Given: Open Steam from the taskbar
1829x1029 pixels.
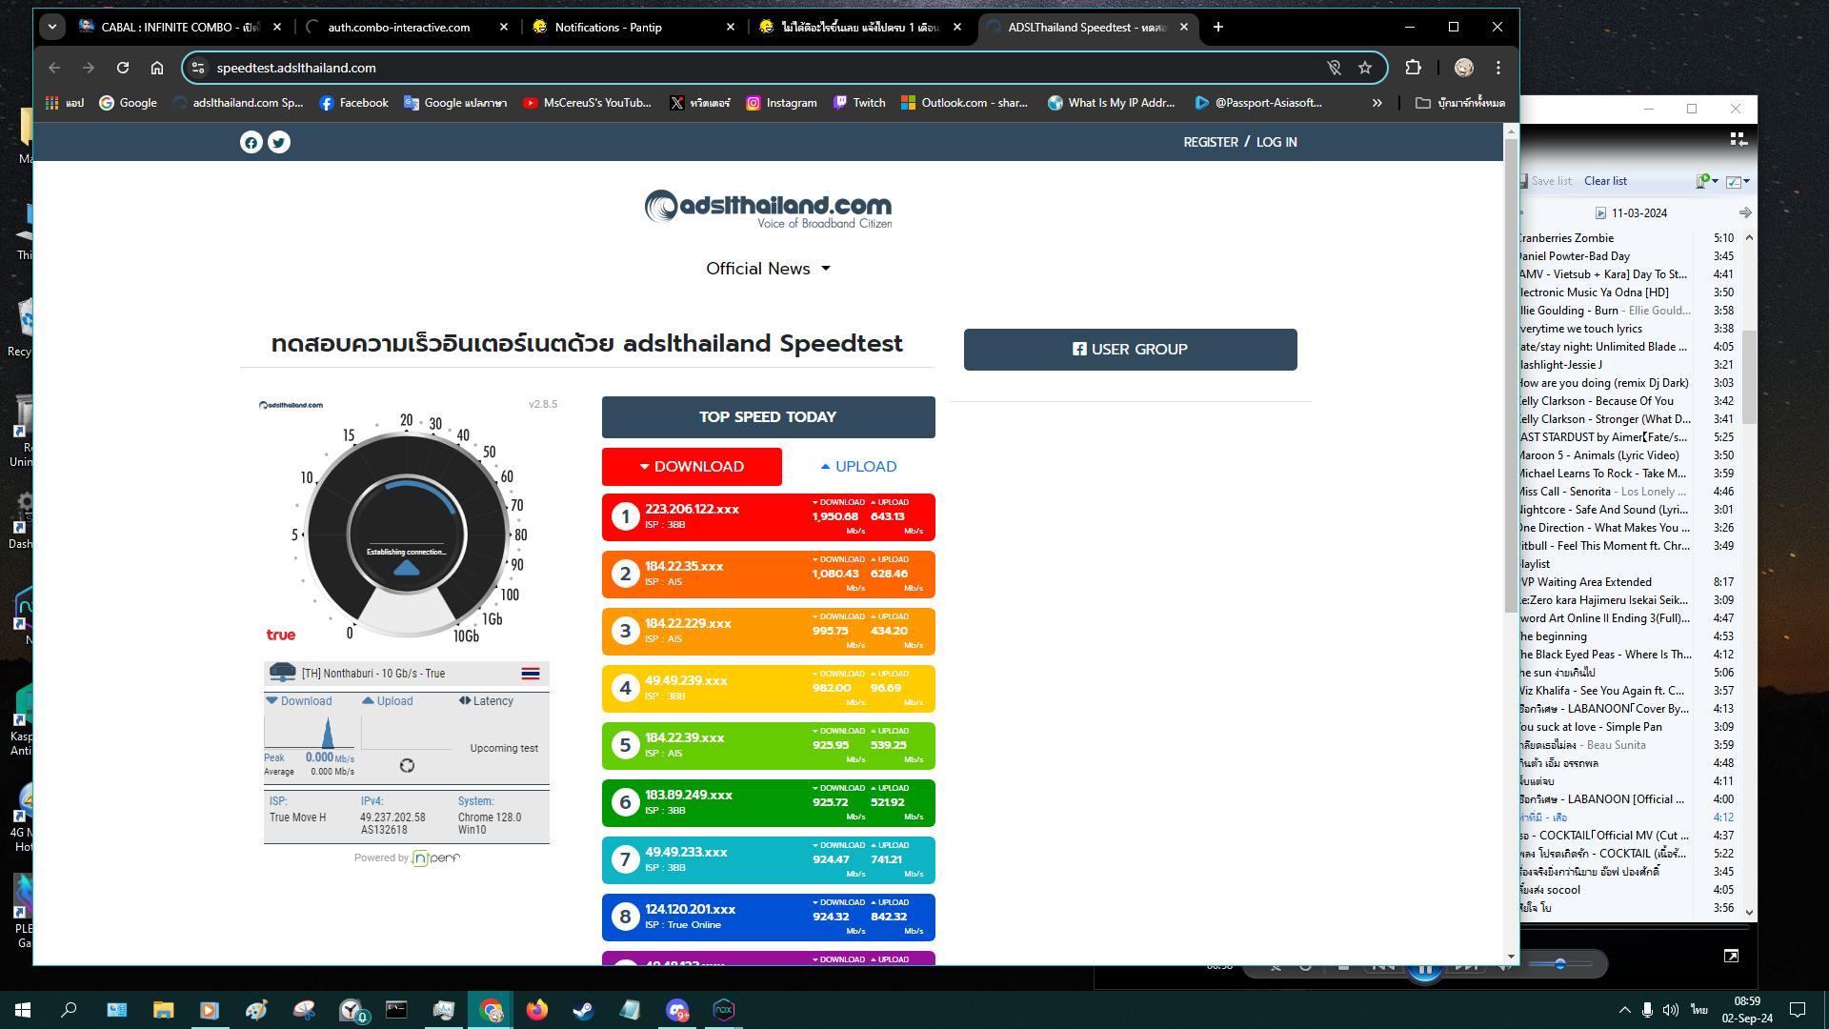Looking at the screenshot, I should click(583, 1010).
